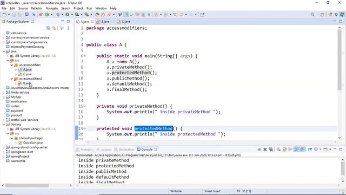
Task: Click the magnifier Quick Access search icon
Action: 312,15
